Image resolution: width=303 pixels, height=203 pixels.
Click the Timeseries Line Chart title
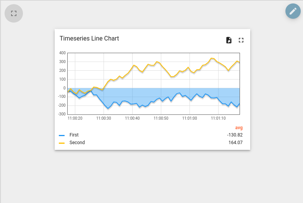click(89, 39)
